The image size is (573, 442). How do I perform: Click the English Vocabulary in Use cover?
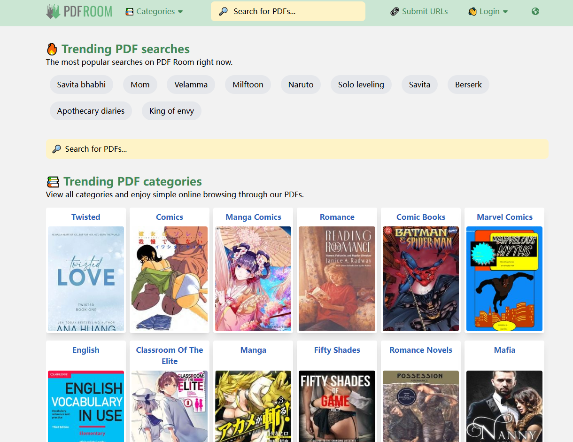point(86,406)
